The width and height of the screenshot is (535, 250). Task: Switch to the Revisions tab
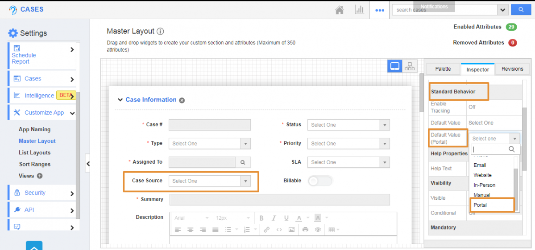click(x=512, y=69)
